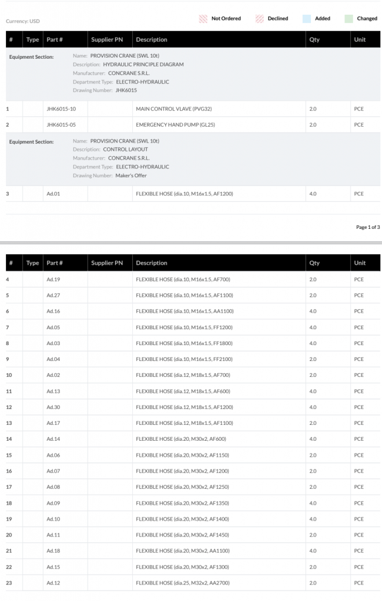Click the Type cell of row 14
Screen dimensions: 382x601
[32, 439]
